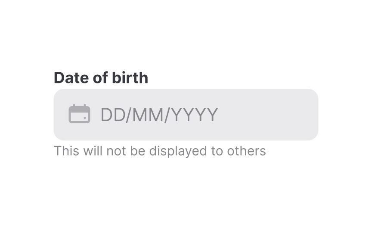Select the grey date of birth text box
372x232 pixels.
coord(186,115)
